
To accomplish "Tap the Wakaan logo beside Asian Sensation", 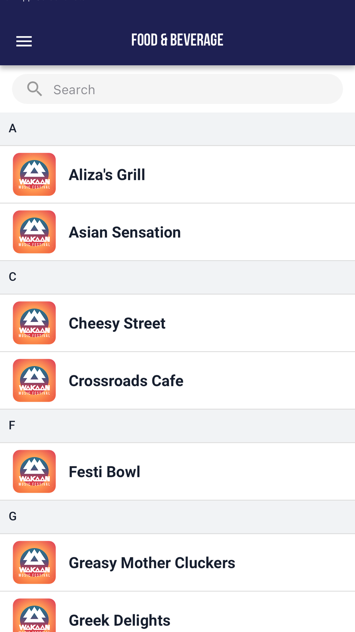I will point(34,232).
